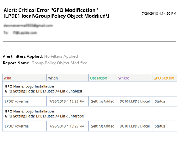Click the blurred sender email address
Image resolution: width=180 pixels, height=141 pixels.
pyautogui.click(x=28, y=26)
